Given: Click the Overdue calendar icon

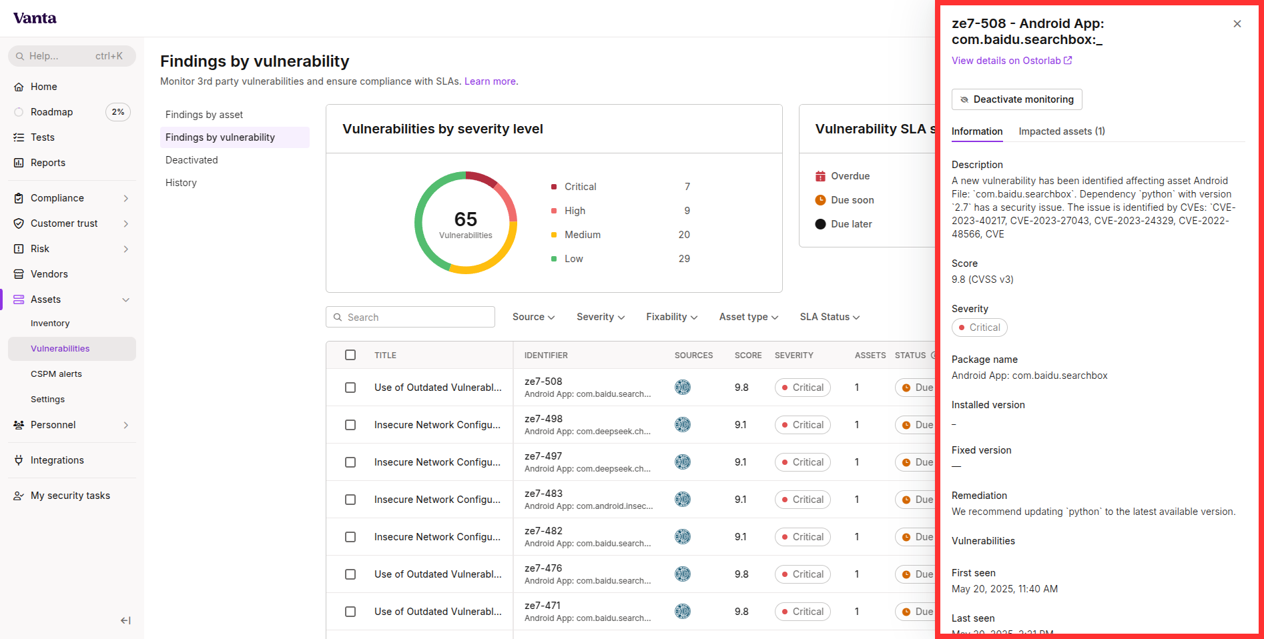Looking at the screenshot, I should point(821,176).
